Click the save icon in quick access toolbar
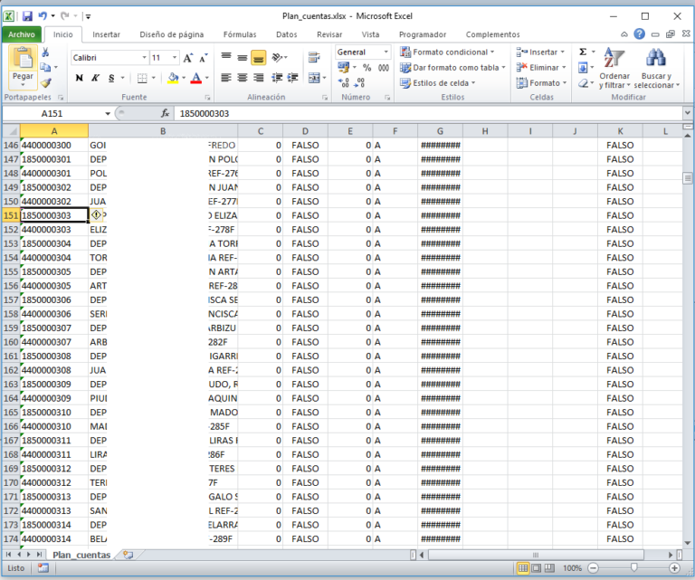The image size is (695, 580). click(27, 16)
